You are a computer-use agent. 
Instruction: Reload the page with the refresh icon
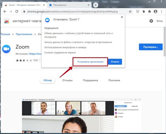[x=17, y=11]
